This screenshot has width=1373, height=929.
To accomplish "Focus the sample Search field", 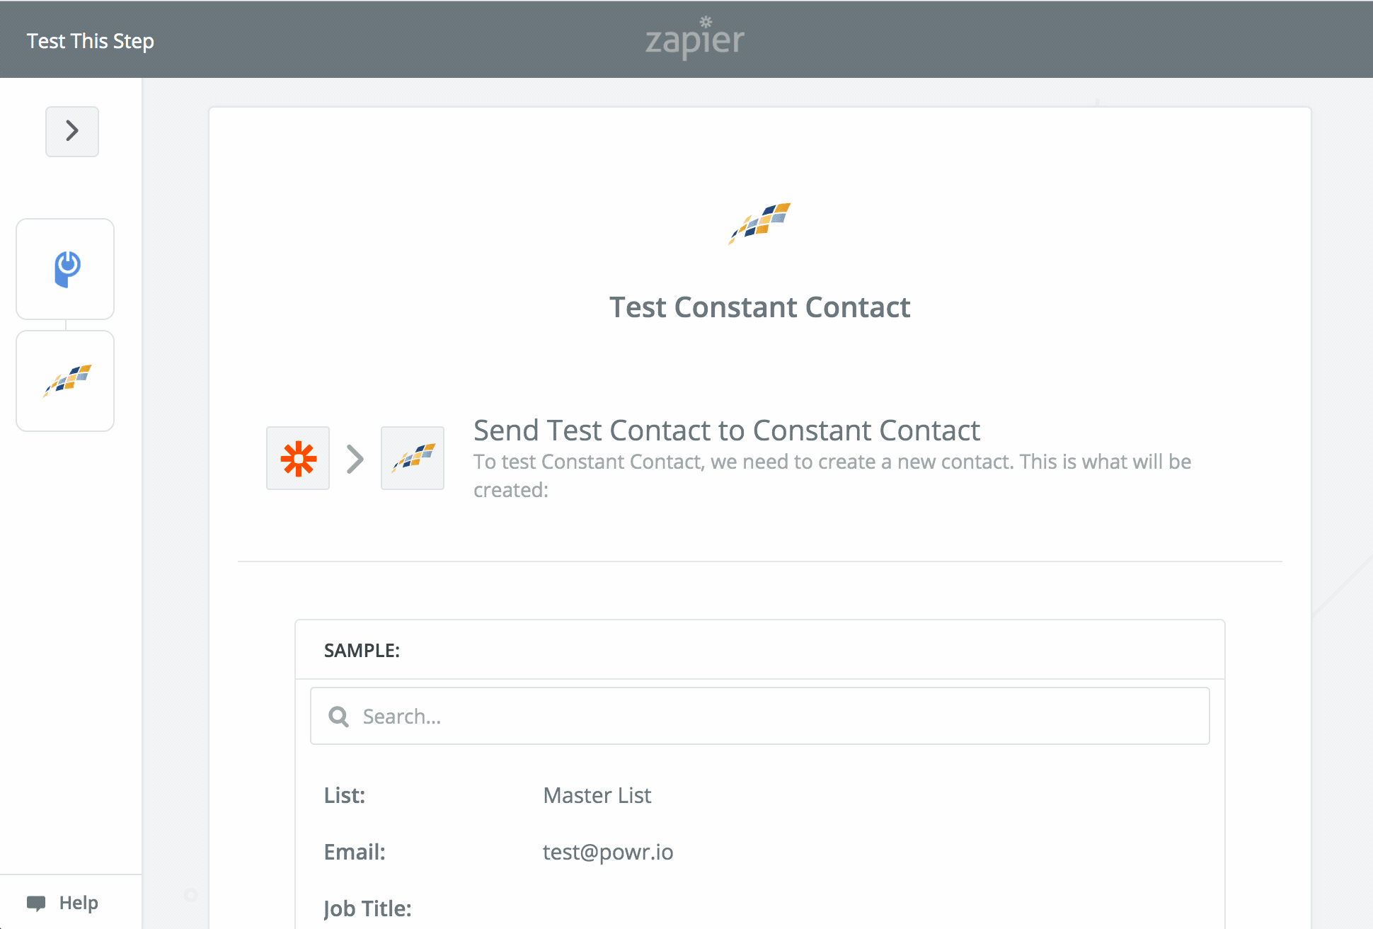I will click(760, 716).
